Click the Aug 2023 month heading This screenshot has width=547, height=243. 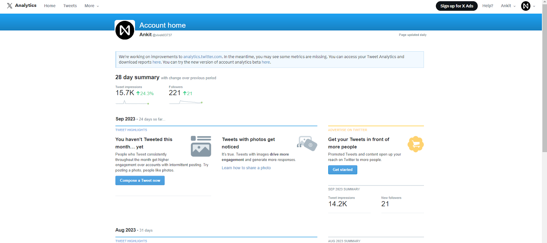[125, 230]
